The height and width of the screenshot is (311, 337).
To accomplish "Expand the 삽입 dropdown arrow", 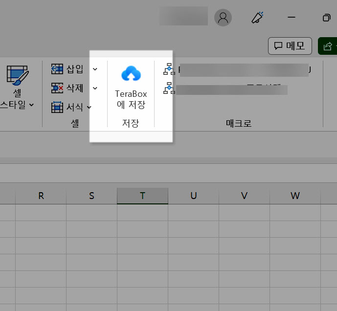I will coord(95,69).
